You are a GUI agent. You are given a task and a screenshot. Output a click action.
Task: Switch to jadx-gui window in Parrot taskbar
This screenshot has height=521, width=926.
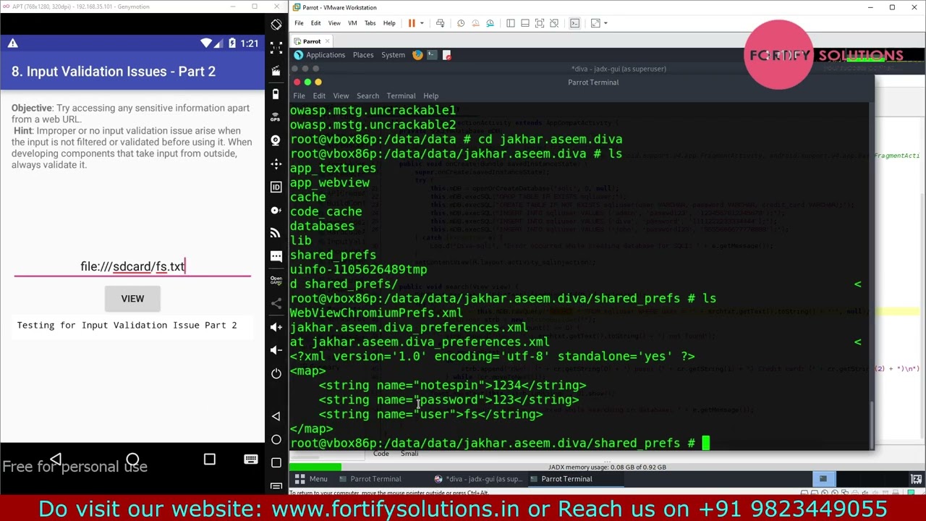479,479
